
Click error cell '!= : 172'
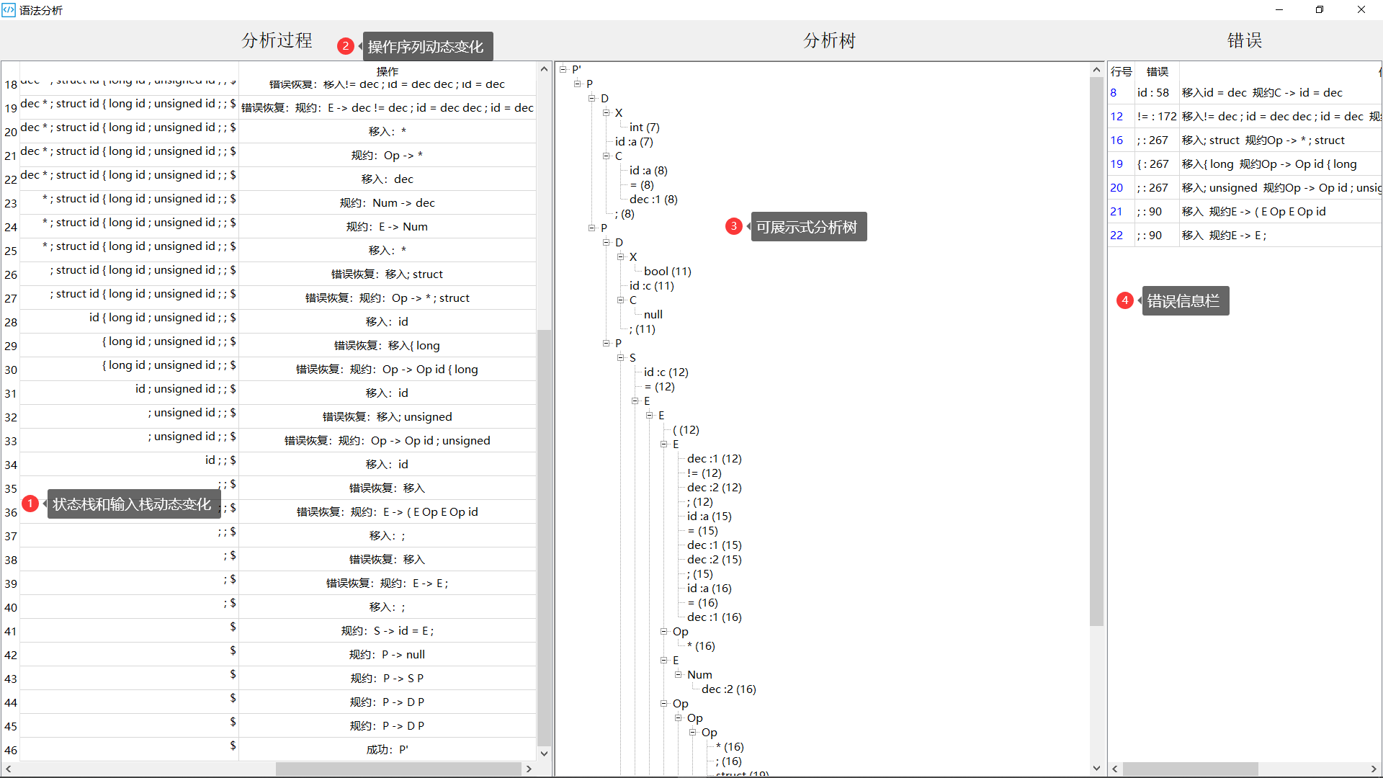pyautogui.click(x=1157, y=116)
